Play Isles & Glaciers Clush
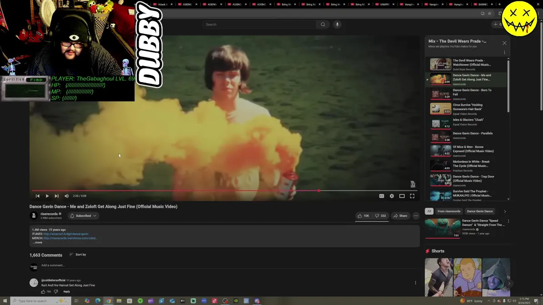Screen dimensions: 543x305 coord(467,123)
